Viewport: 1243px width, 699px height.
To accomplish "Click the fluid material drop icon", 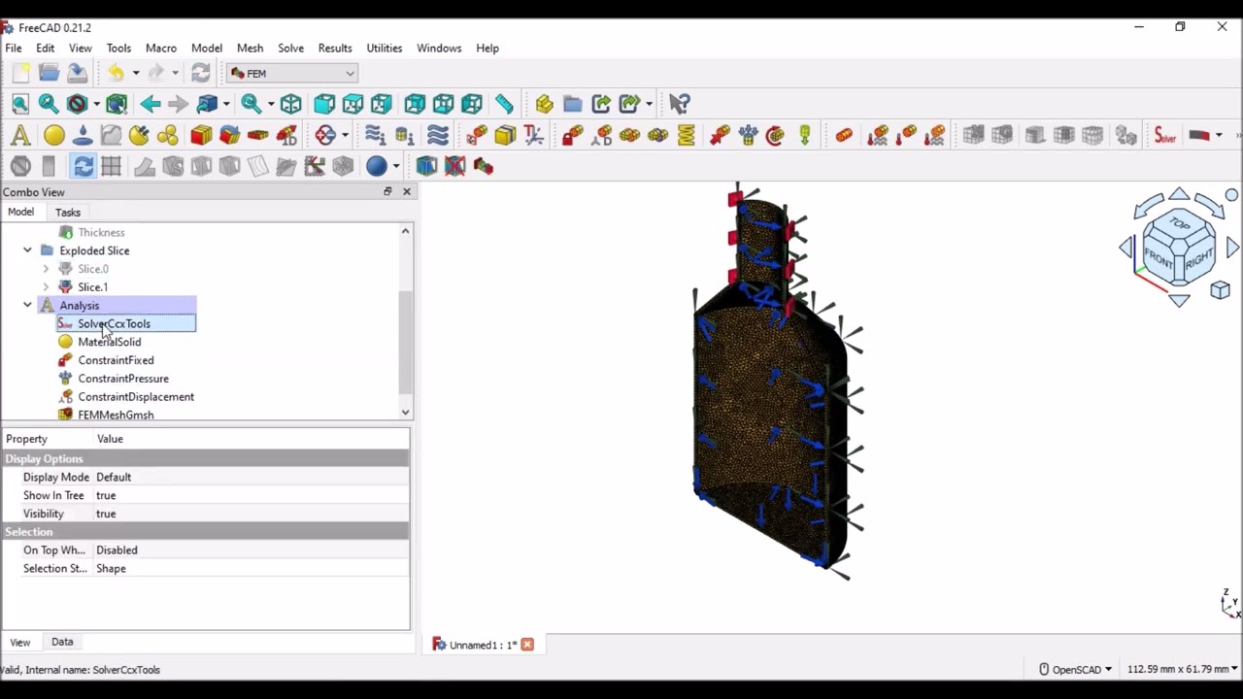I will click(83, 136).
